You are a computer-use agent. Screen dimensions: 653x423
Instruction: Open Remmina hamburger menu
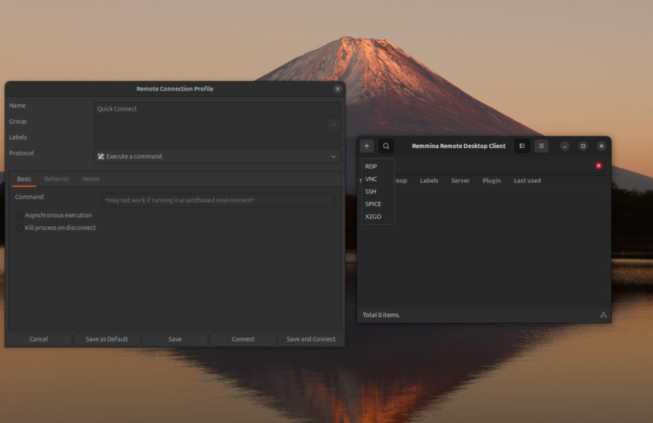[541, 146]
